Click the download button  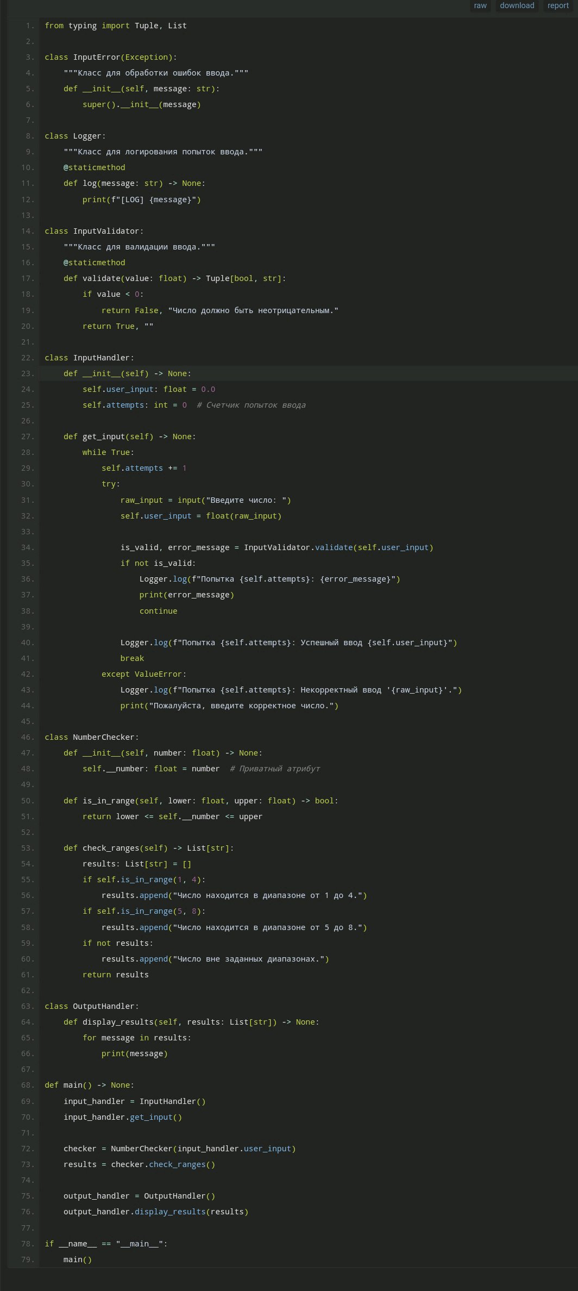517,5
